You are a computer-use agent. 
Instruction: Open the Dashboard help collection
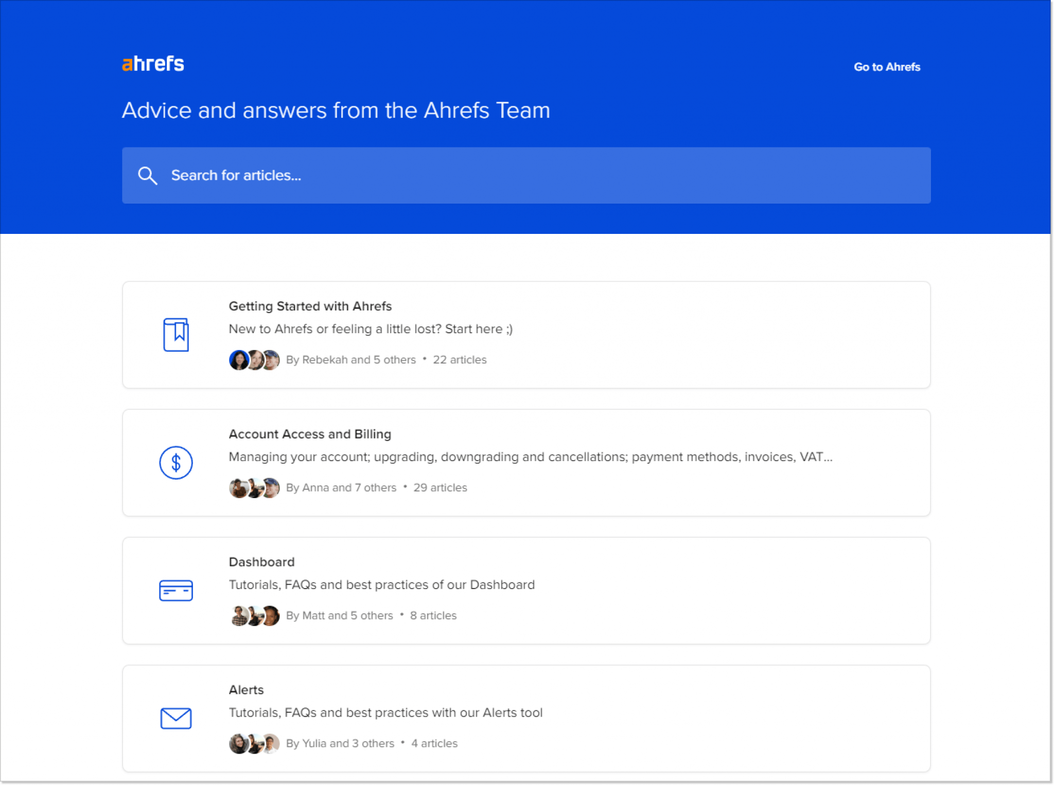261,562
